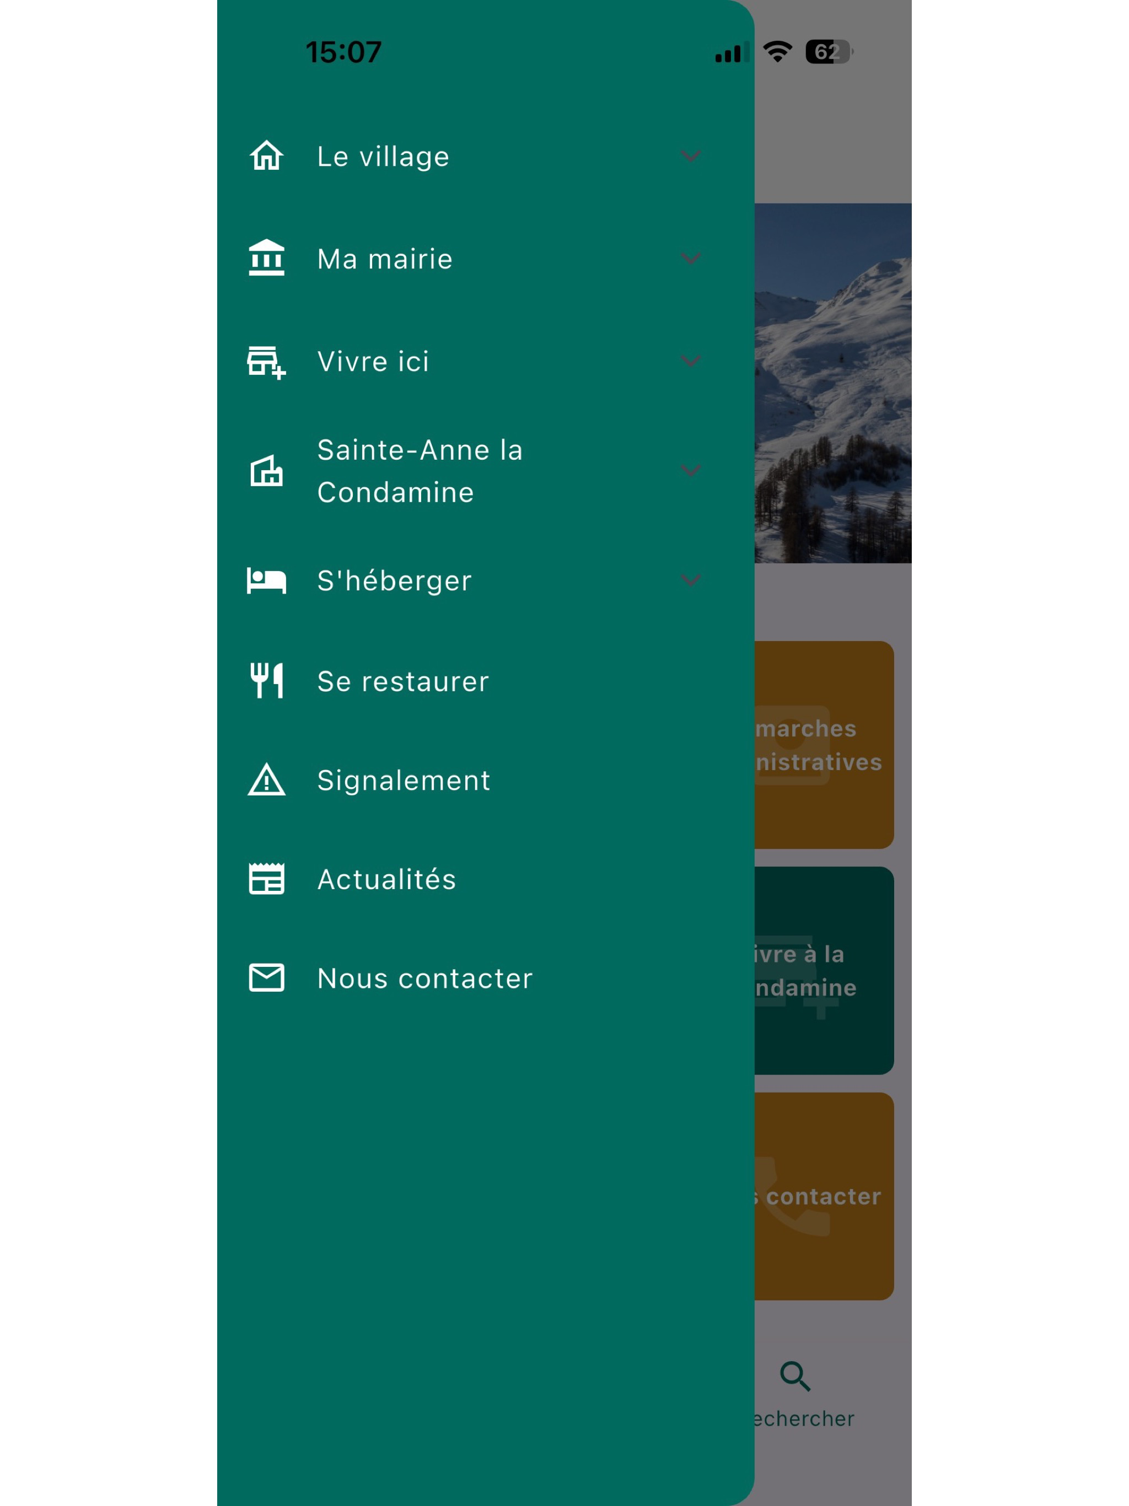Tap the storefront icon beside Vivre ici
This screenshot has width=1129, height=1506.
click(x=266, y=362)
